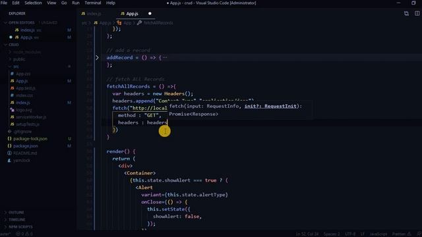Open the Run menu
422x237 pixels.
tap(76, 3)
